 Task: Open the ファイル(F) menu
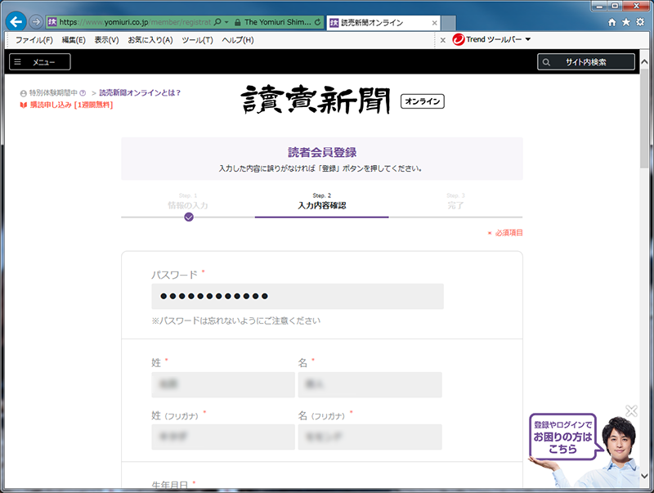34,40
